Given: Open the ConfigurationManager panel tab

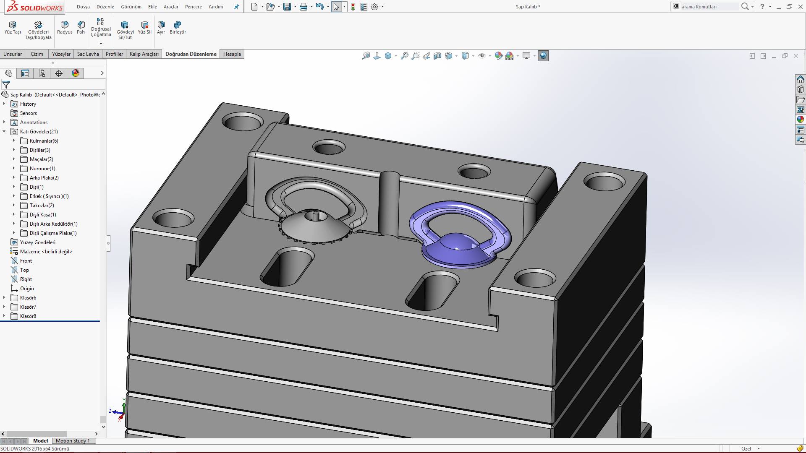Looking at the screenshot, I should pos(42,73).
